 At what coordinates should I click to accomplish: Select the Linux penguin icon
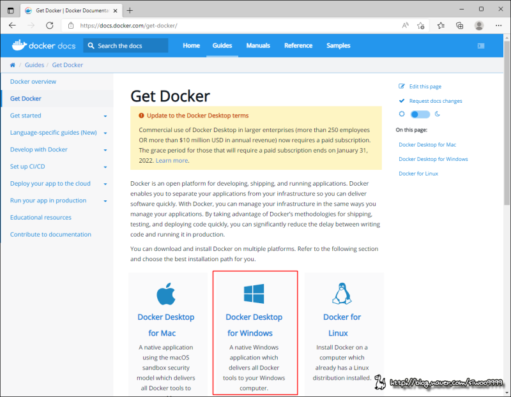coord(342,294)
